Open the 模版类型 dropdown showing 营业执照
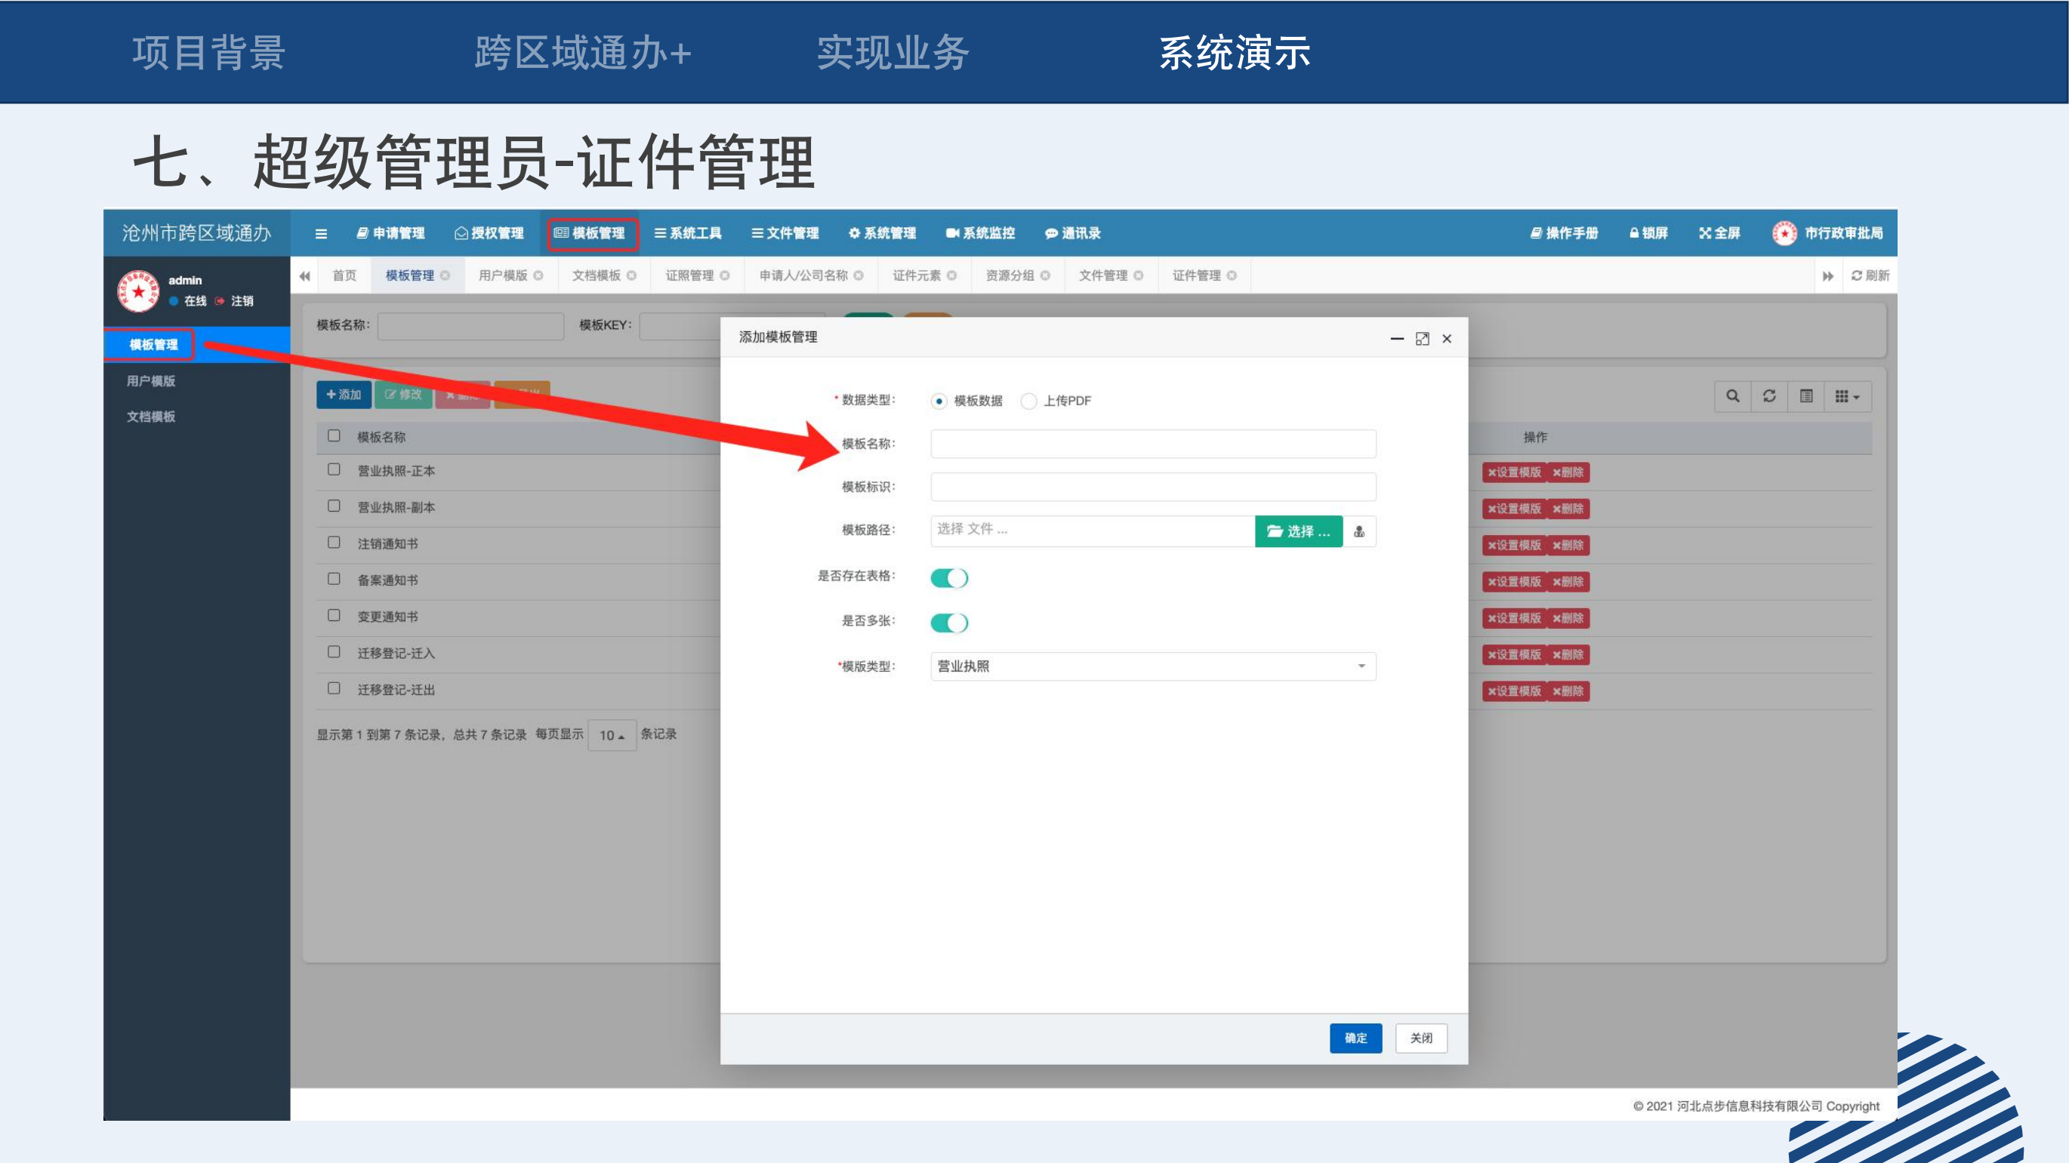Viewport: 2069px width, 1163px height. (1152, 666)
